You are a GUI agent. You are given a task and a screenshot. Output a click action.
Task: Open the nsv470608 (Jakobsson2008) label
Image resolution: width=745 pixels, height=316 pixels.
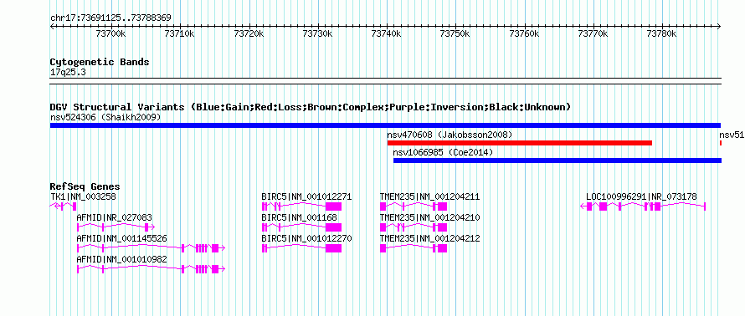pyautogui.click(x=450, y=135)
